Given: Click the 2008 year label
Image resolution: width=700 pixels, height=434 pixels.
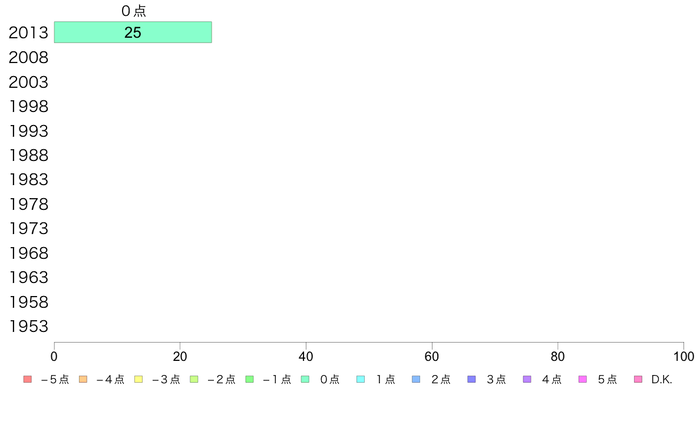Looking at the screenshot, I should pyautogui.click(x=28, y=58).
